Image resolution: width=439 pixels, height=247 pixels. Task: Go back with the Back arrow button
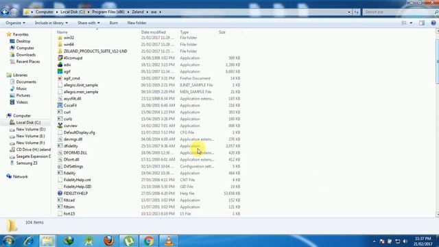pyautogui.click(x=5, y=12)
